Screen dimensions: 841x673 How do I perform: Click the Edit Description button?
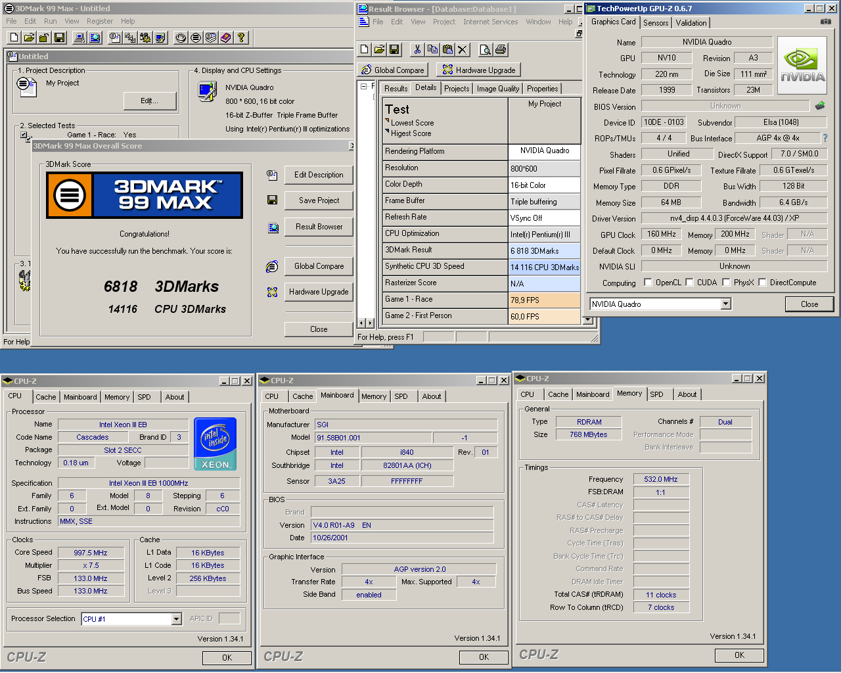click(319, 175)
